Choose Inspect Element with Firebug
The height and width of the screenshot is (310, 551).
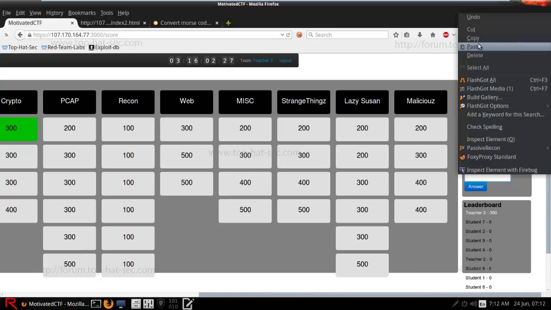pos(505,170)
